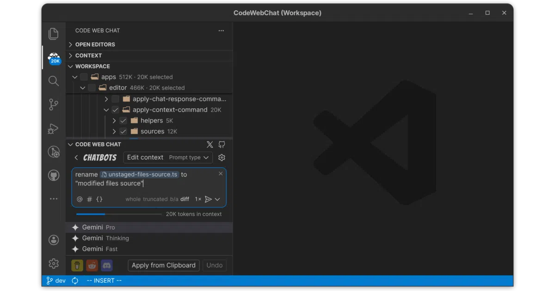Toggle checkbox for editor folder
This screenshot has height=291, width=555.
point(92,88)
